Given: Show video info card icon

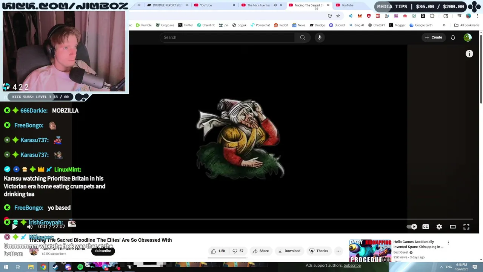Looking at the screenshot, I should (469, 54).
